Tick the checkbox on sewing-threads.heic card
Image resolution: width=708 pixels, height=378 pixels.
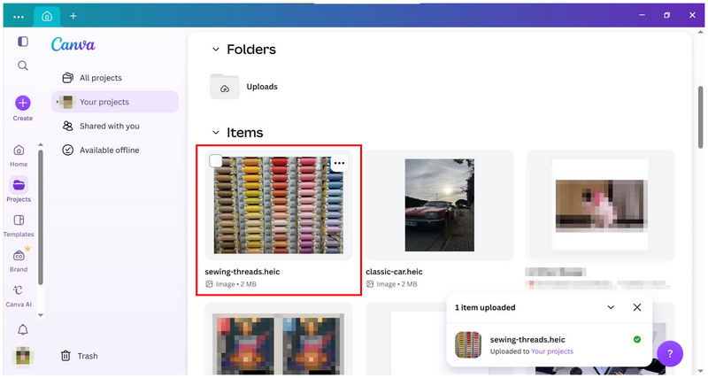[x=216, y=161]
